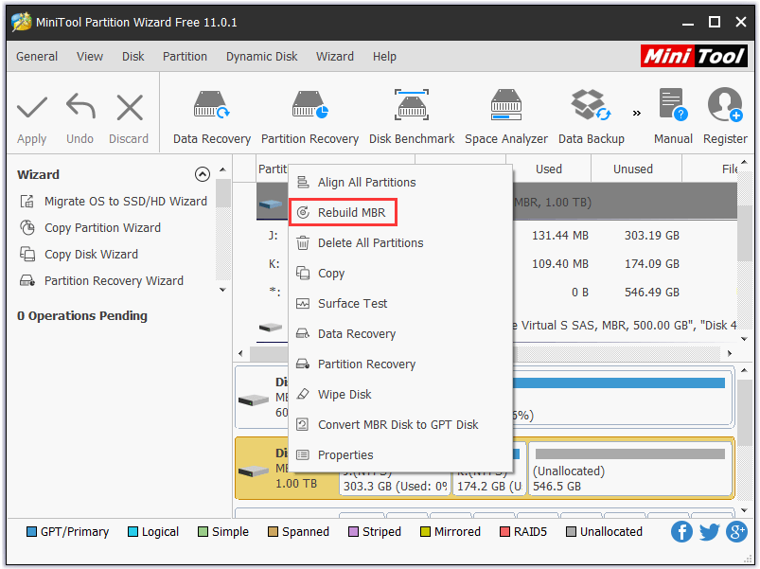
Task: Click the Twitter icon at the bottom
Action: point(709,532)
